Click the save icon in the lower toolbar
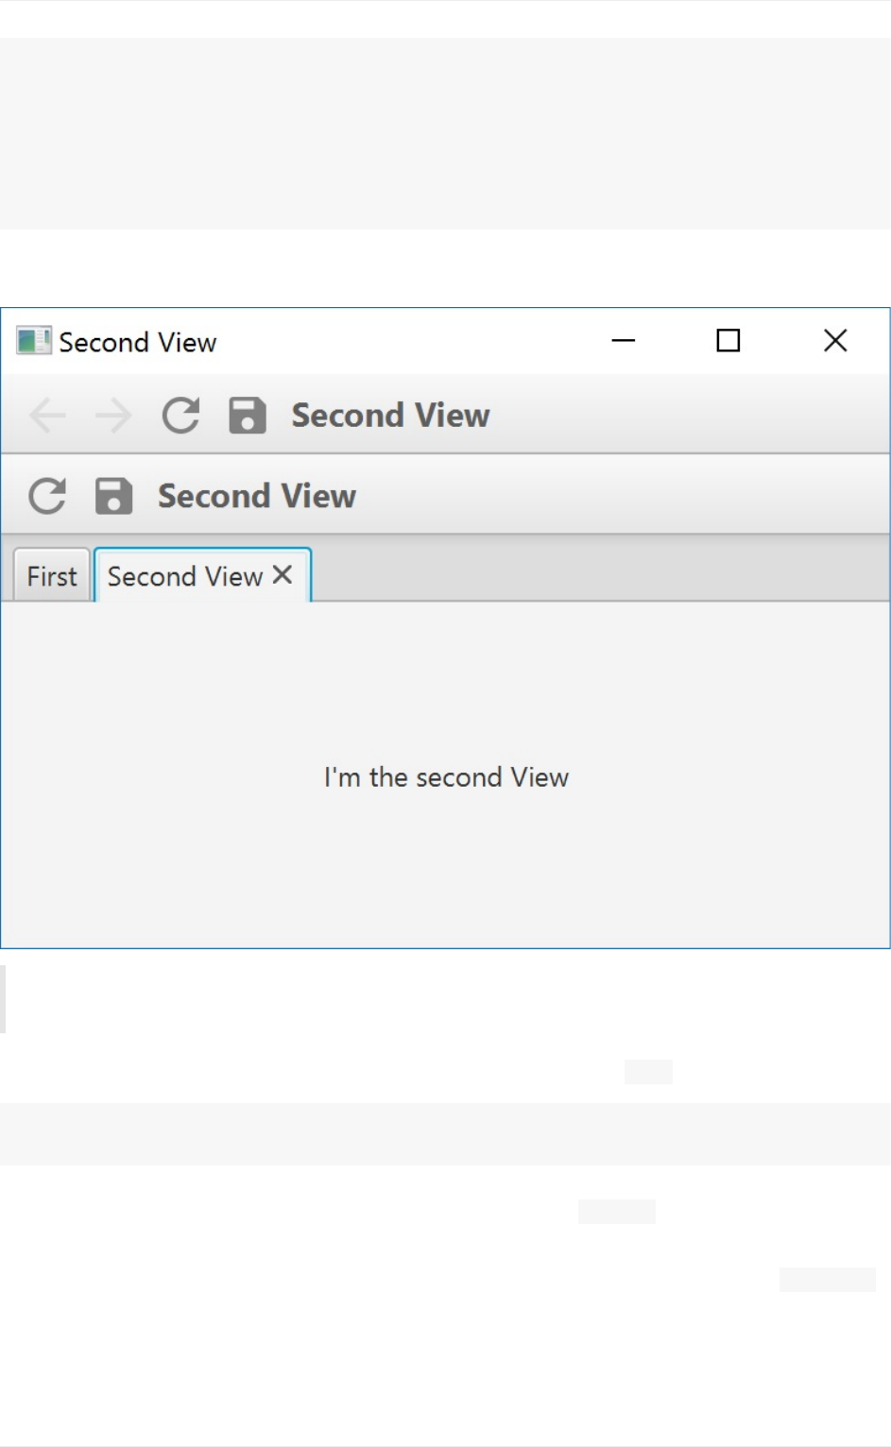 coord(113,496)
